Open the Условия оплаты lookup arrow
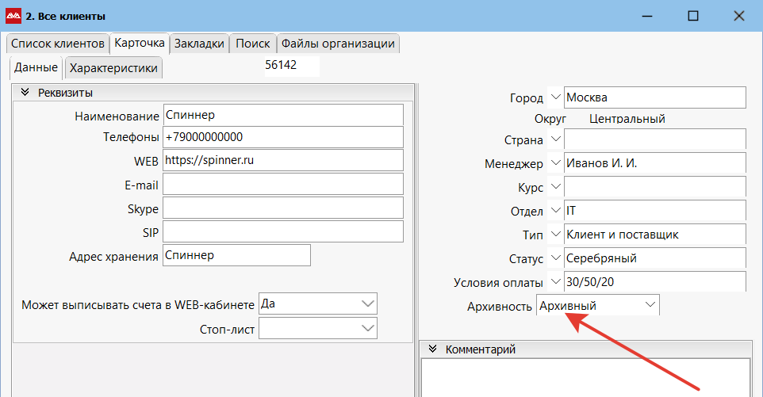Screen dimensions: 763x397 coord(555,282)
